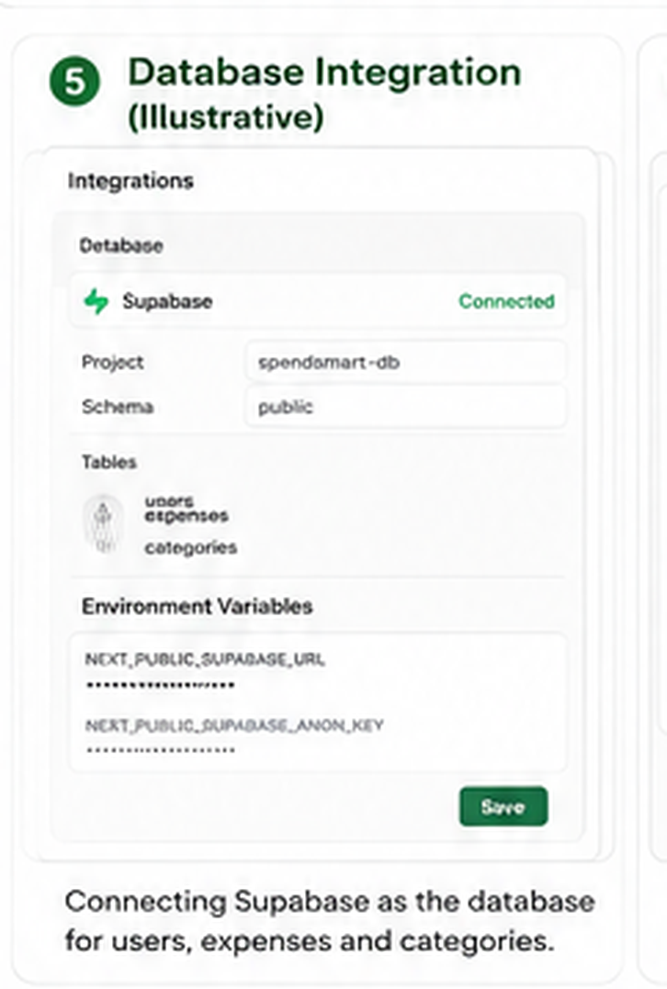Click the Environment Variables heading
The image size is (667, 989).
click(197, 606)
